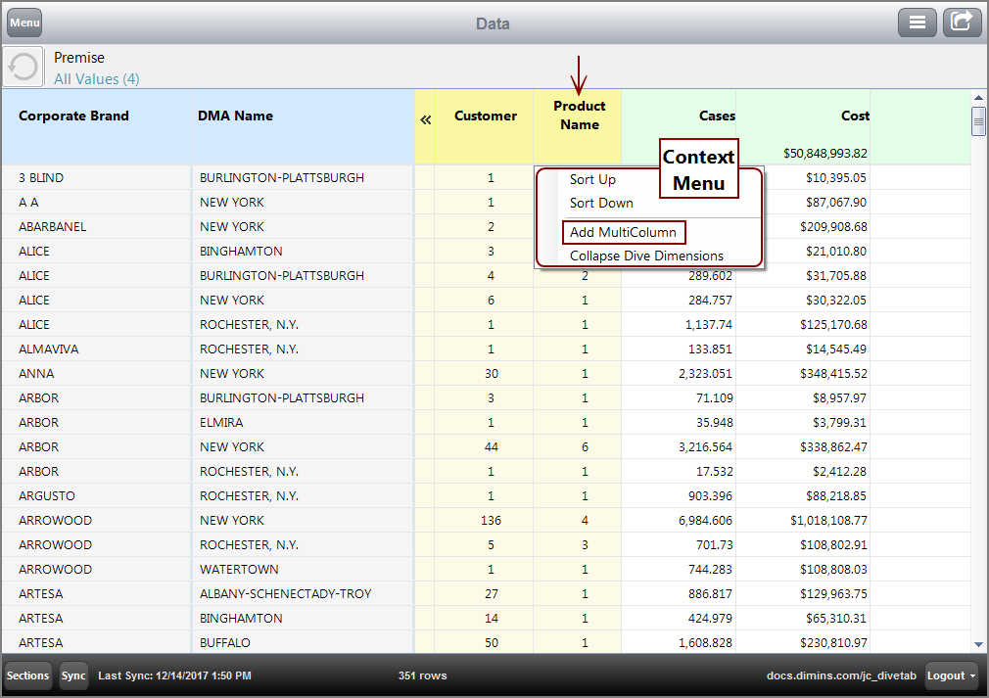989x698 pixels.
Task: Click the Cost column header
Action: point(854,116)
